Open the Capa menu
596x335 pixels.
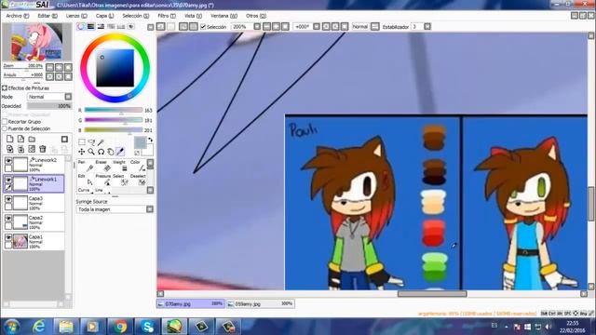pos(104,16)
